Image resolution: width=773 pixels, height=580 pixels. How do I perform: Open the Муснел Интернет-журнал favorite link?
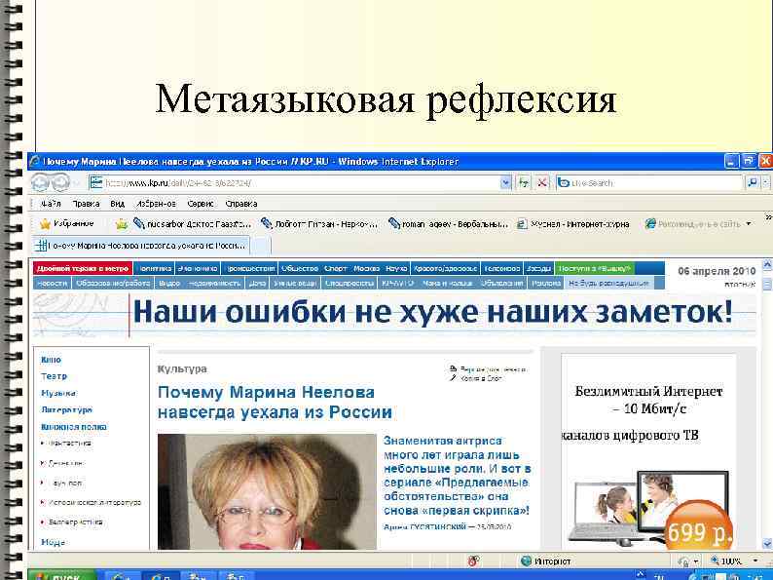(573, 224)
